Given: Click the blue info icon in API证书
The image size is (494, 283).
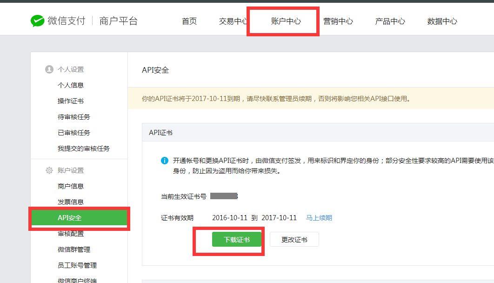Looking at the screenshot, I should pos(164,161).
